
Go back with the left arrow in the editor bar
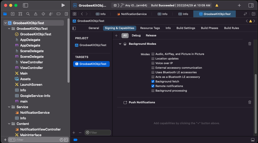tap(82, 14)
